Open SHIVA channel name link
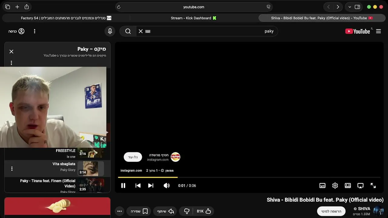Viewport: 388px width, 218px height. (364, 209)
